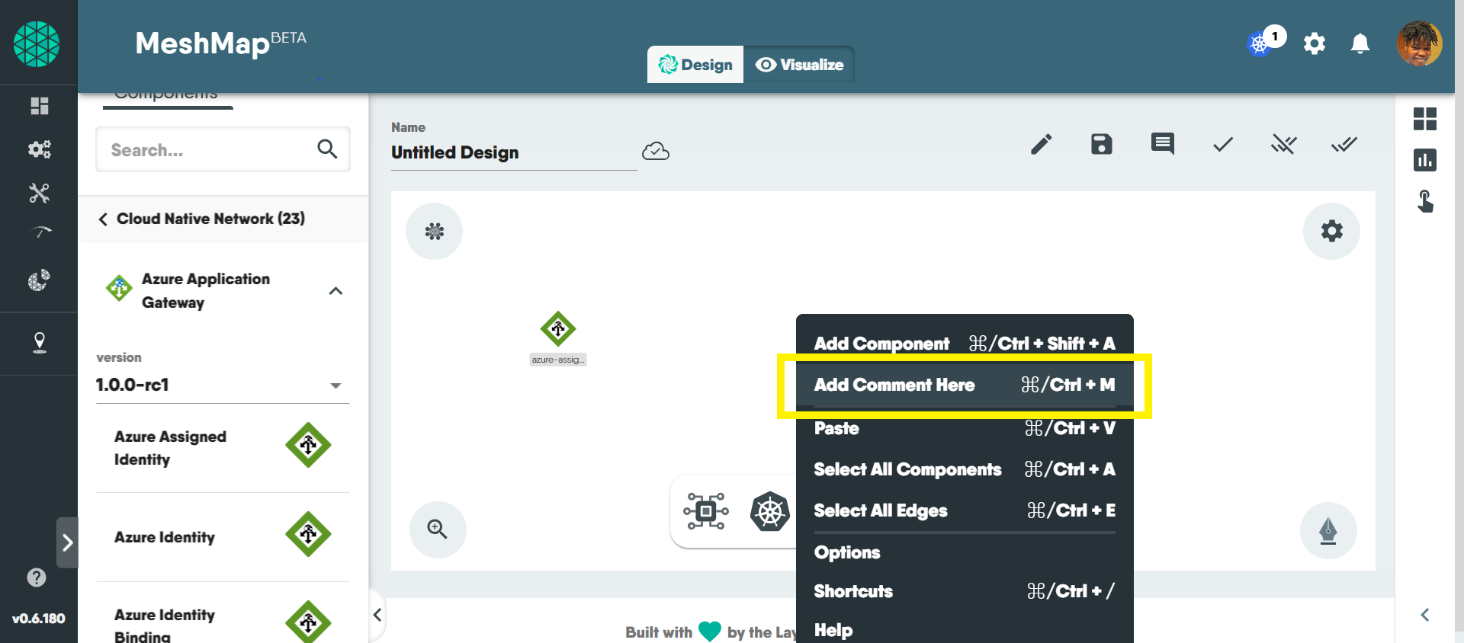Click the Search components input field
This screenshot has height=643, width=1464.
point(210,150)
